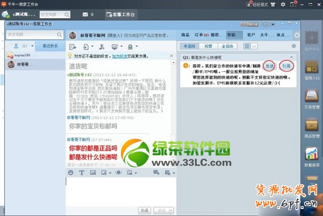This screenshot has width=323, height=216.
Task: Open chat message history icon
Action: [156, 173]
